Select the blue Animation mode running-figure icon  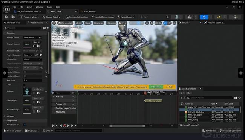click(x=204, y=17)
